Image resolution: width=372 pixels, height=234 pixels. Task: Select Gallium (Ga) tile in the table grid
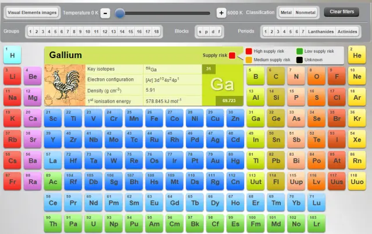coord(256,118)
